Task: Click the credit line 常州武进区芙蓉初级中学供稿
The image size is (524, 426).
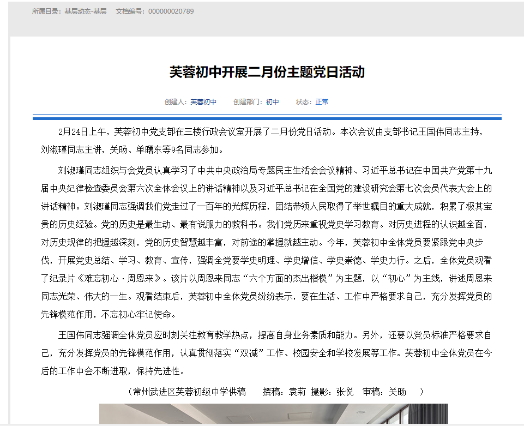Action: pyautogui.click(x=190, y=392)
